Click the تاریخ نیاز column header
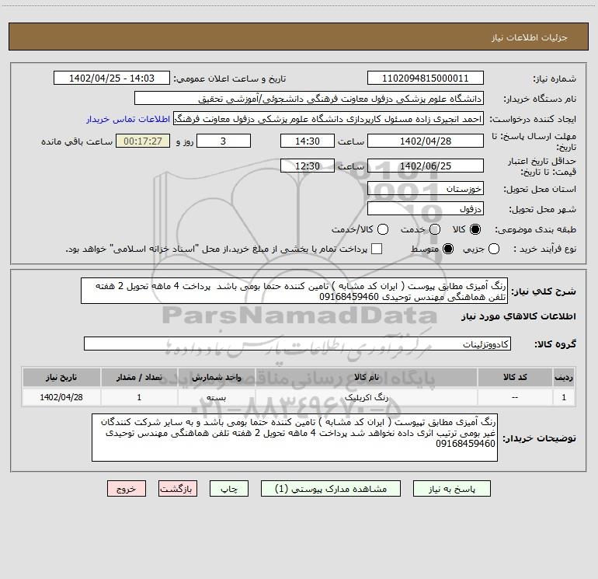Screen dimensions: 598x579 (61, 377)
